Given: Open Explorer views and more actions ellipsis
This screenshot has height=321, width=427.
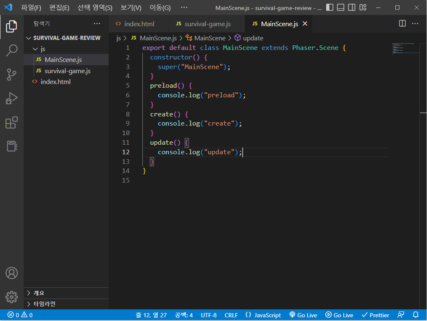Looking at the screenshot, I should coord(97,24).
